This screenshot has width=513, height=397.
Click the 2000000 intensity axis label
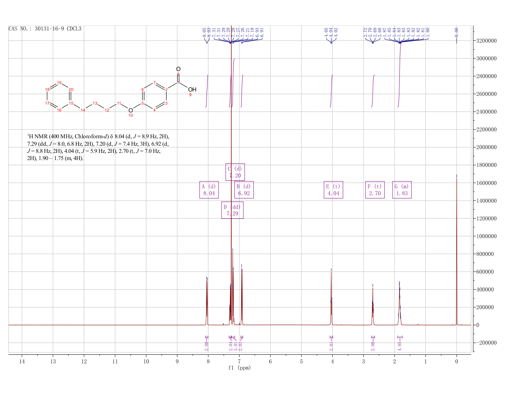click(486, 147)
